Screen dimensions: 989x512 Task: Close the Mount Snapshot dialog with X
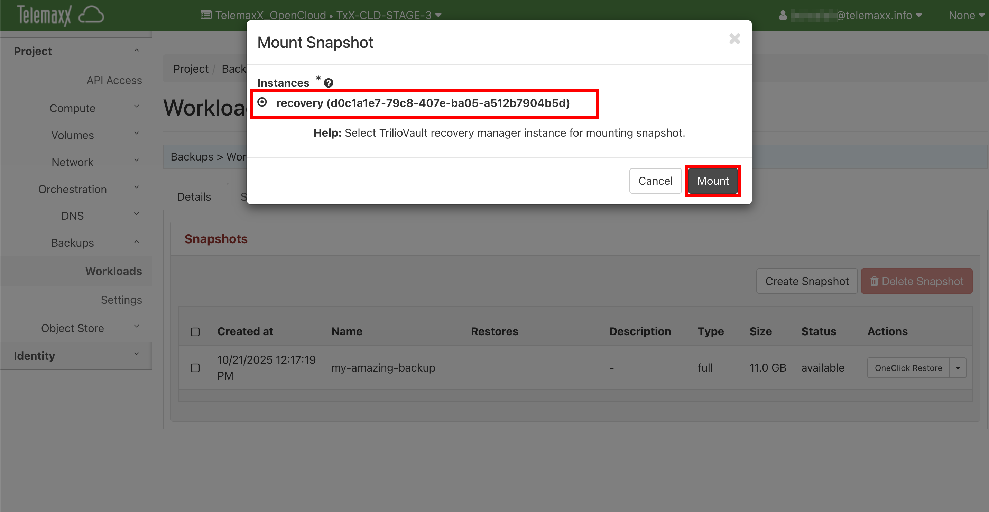734,39
